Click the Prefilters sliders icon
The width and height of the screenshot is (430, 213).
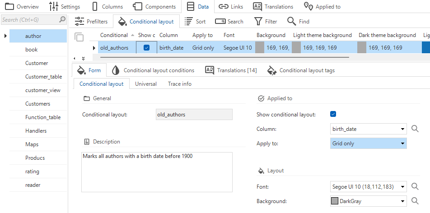(x=79, y=21)
